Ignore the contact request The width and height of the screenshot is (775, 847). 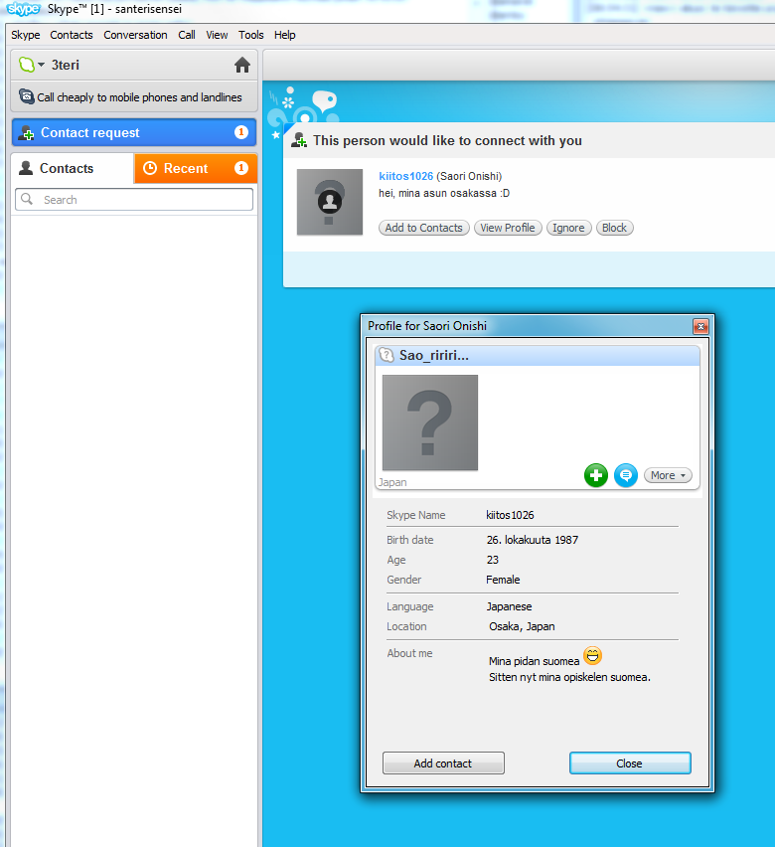[568, 228]
